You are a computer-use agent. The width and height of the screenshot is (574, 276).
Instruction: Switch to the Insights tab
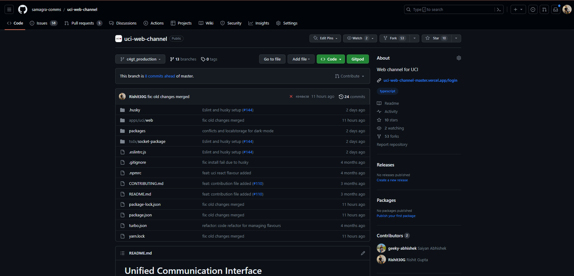[259, 23]
